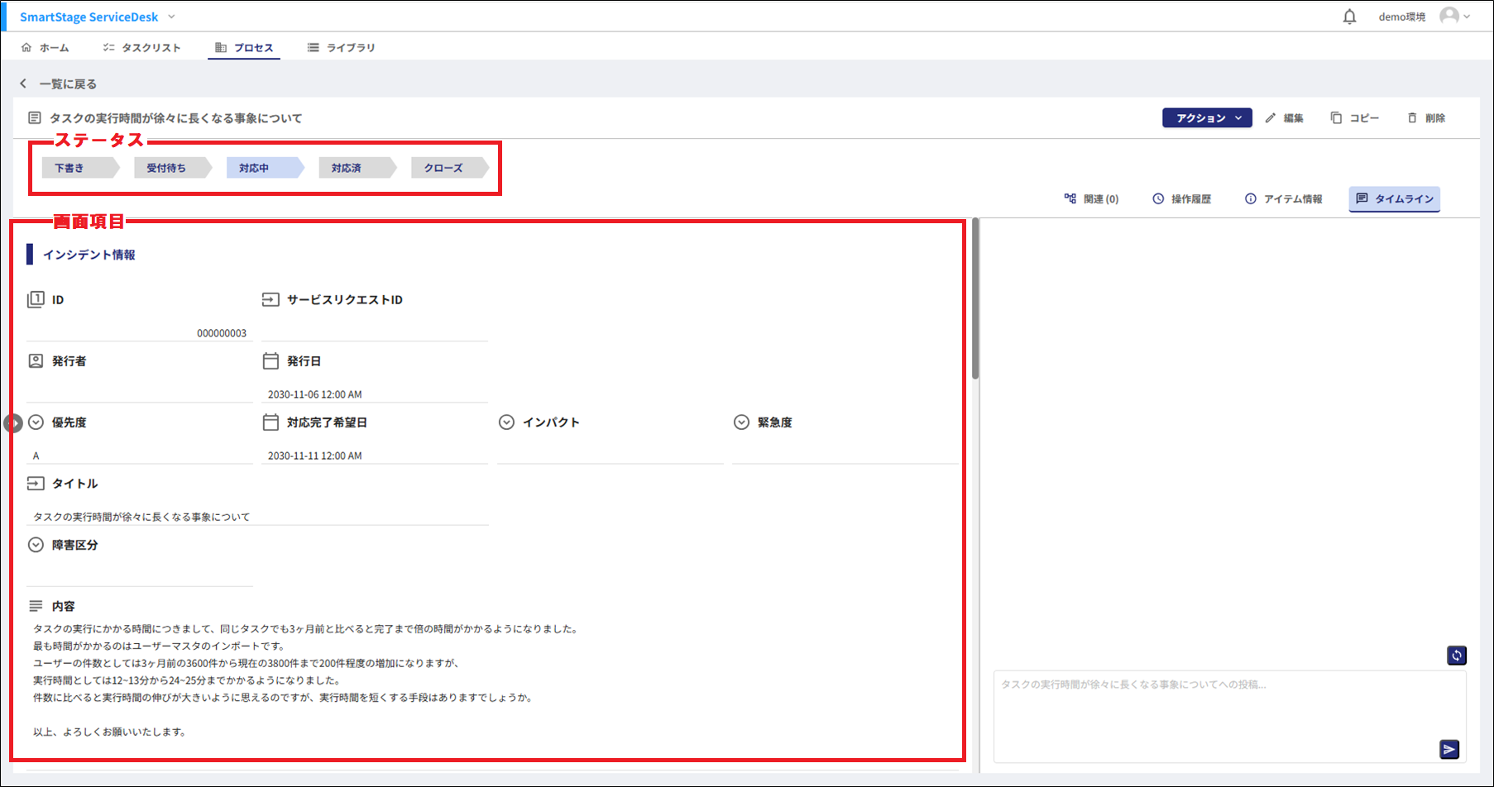Select the 対応済 status step
This screenshot has width=1494, height=787.
click(x=347, y=168)
